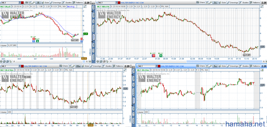Open Studies menu on 15m chart

pyautogui.click(x=107, y=66)
